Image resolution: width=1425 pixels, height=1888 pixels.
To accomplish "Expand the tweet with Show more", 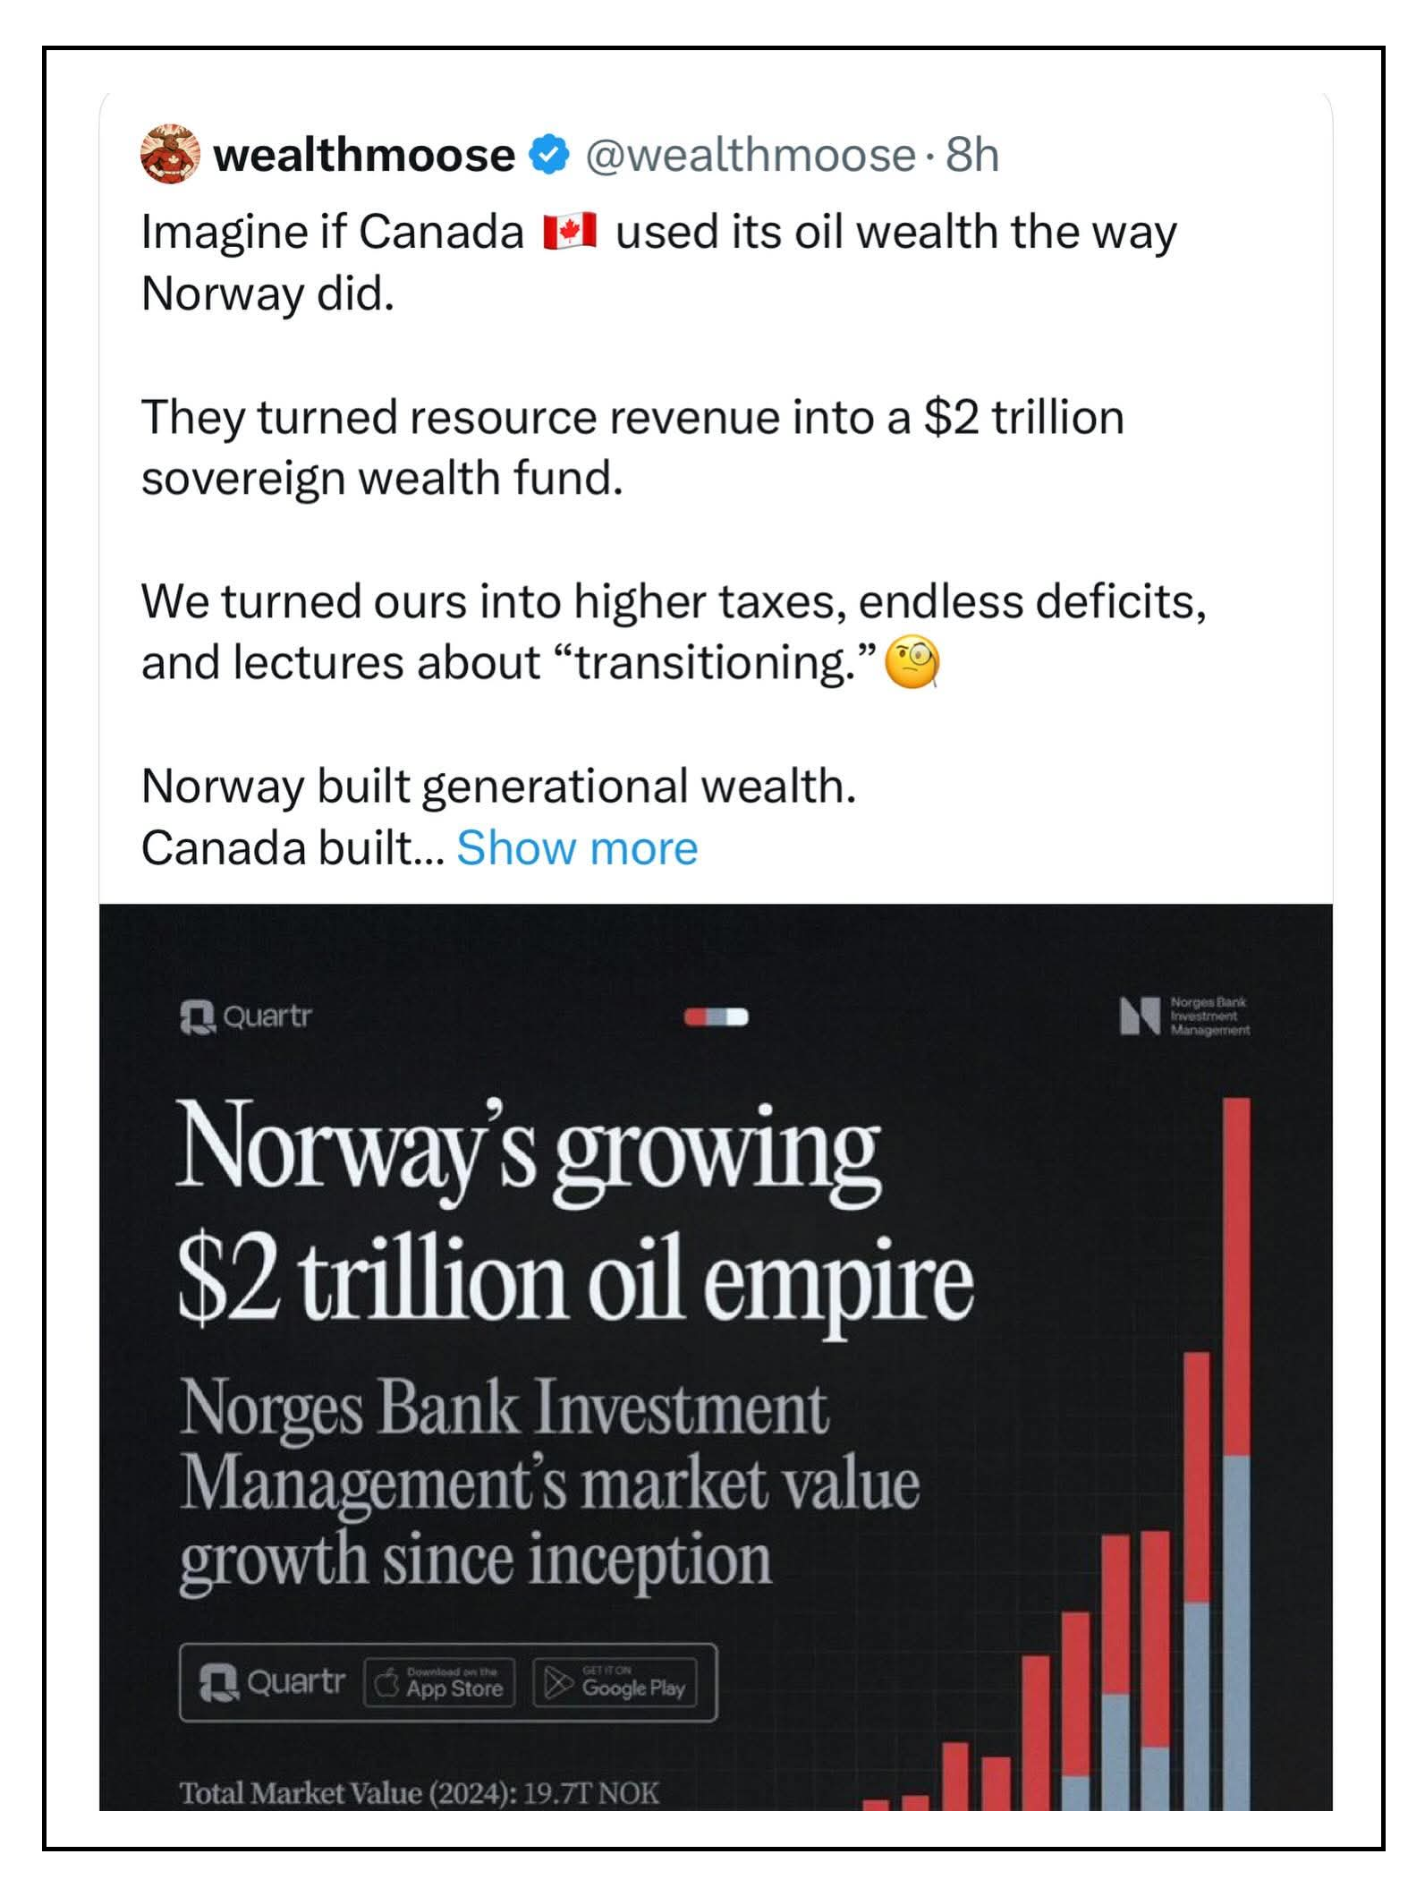I will point(577,848).
